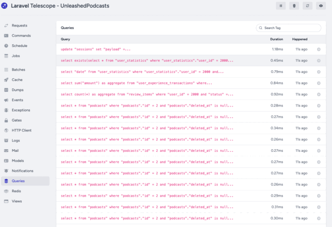Screen dimensions: 332x227
Task: Toggle monitoring with the eye button
Action: tap(321, 6)
